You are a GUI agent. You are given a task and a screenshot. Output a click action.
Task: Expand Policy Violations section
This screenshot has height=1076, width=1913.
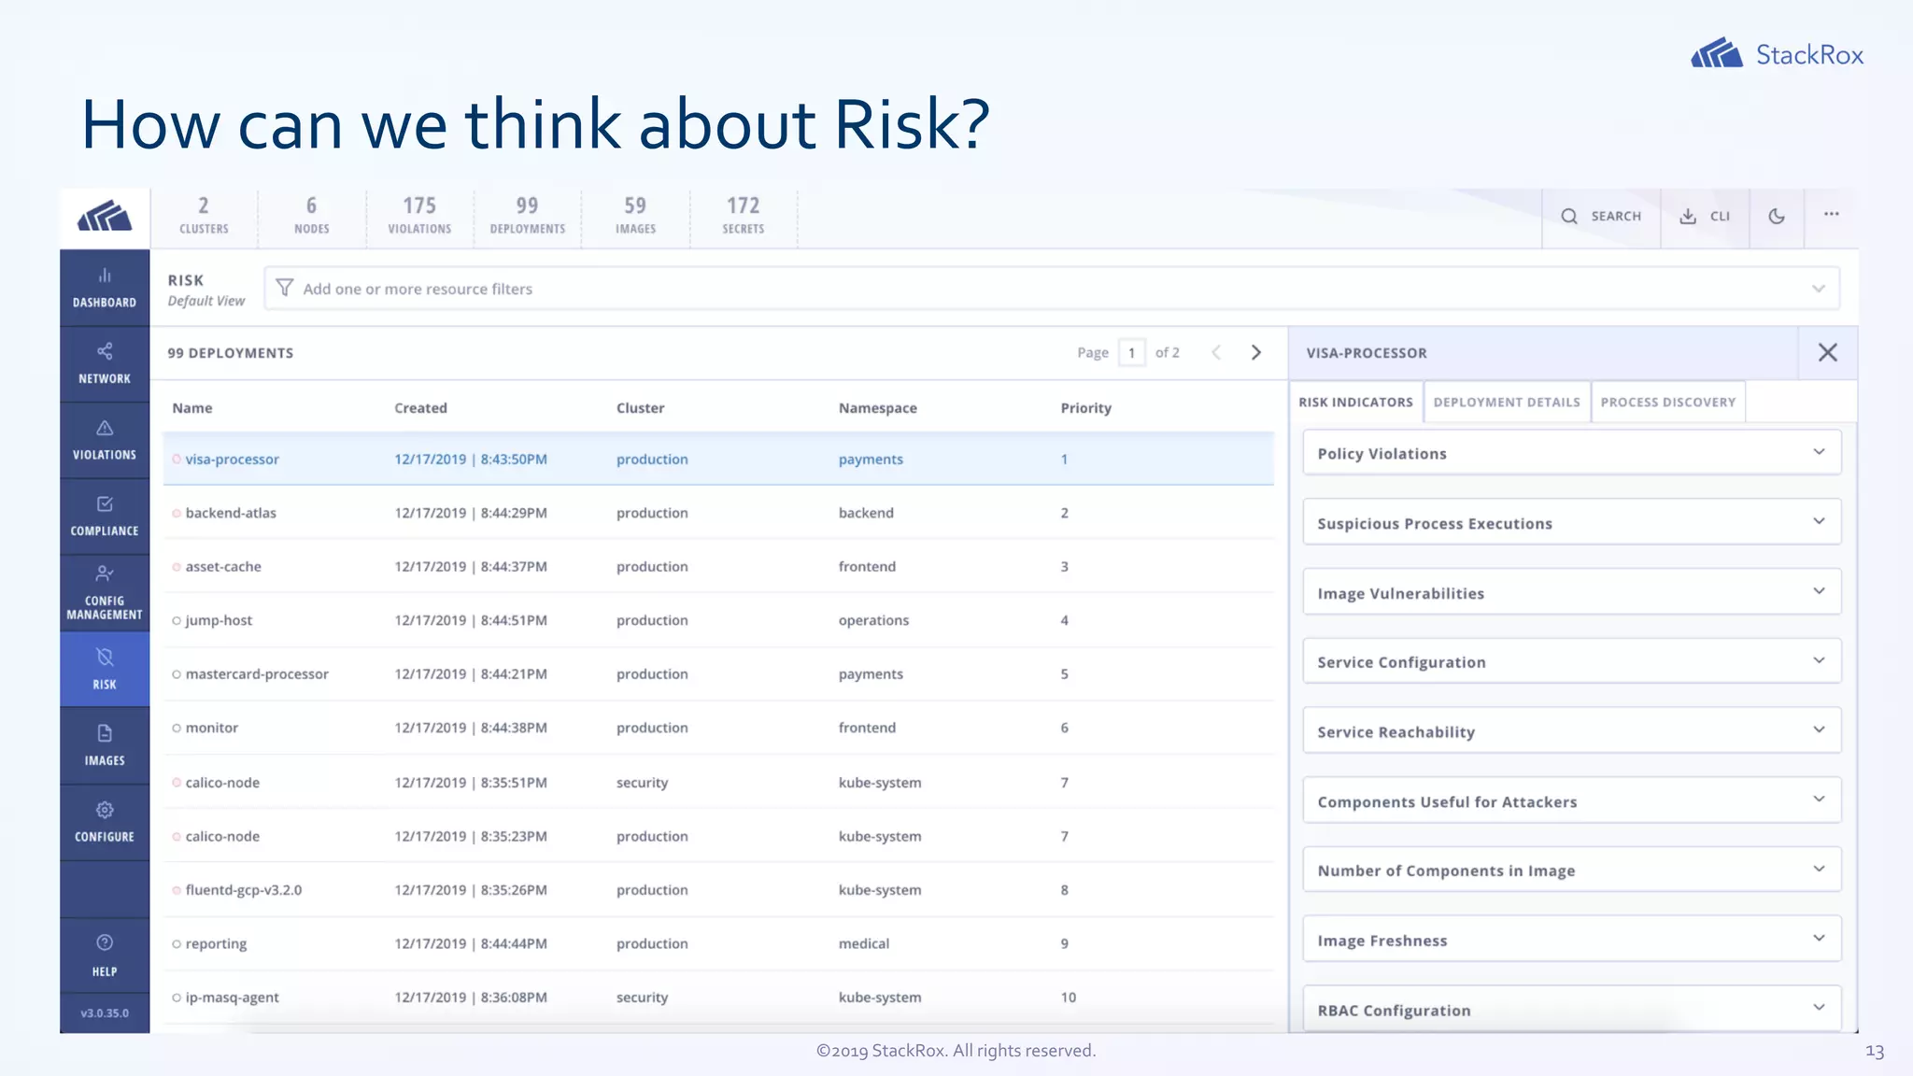tap(1572, 453)
